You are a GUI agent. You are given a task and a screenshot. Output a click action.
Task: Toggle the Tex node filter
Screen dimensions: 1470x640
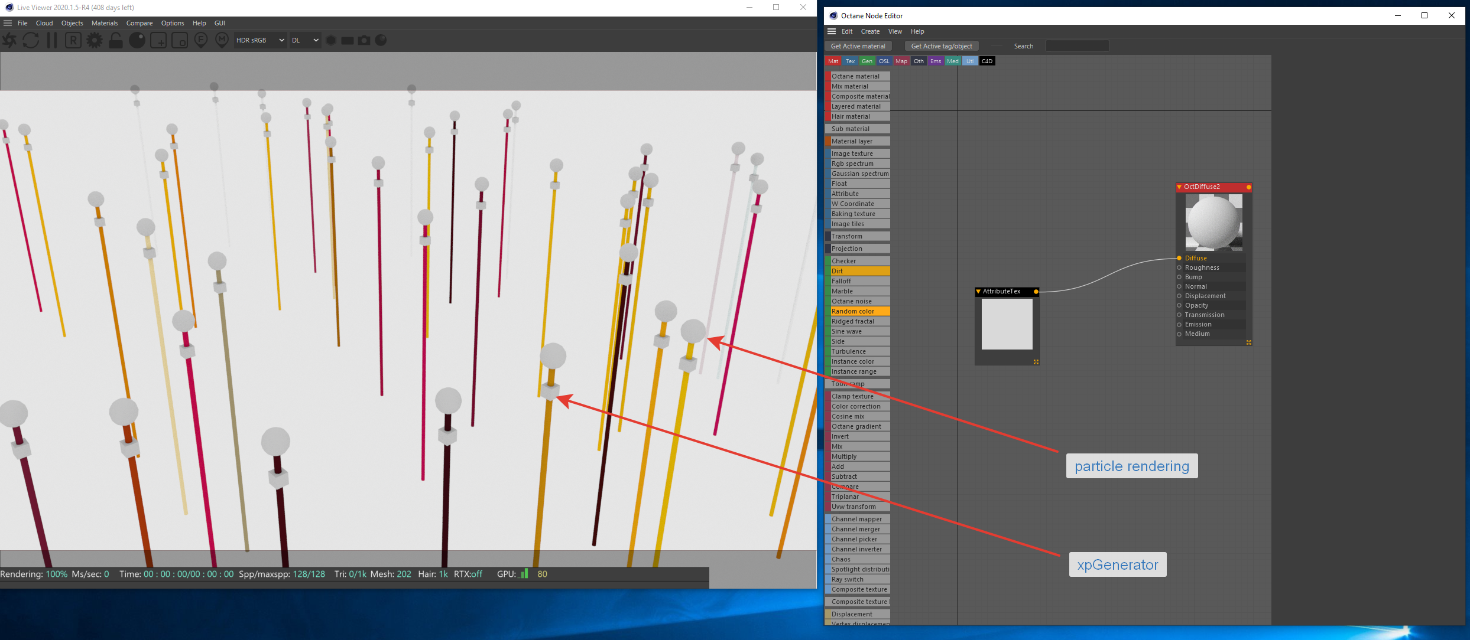850,61
